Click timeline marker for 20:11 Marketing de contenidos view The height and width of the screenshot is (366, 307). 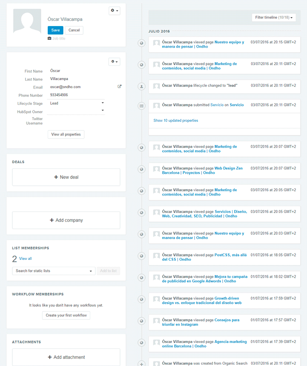click(x=142, y=65)
